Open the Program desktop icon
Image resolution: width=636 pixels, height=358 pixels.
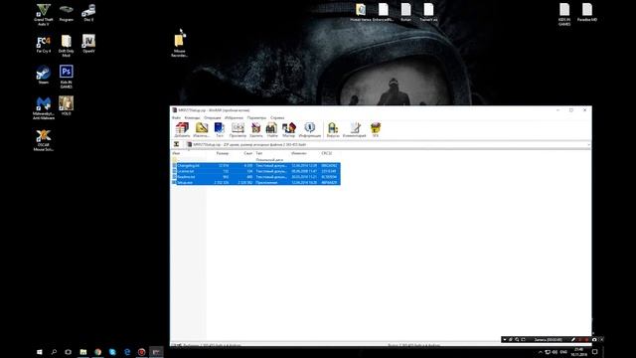(67, 12)
